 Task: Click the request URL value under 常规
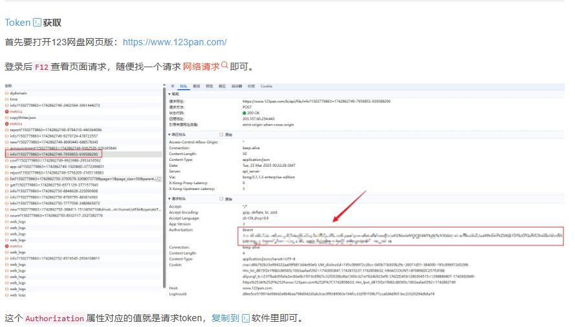[316, 101]
